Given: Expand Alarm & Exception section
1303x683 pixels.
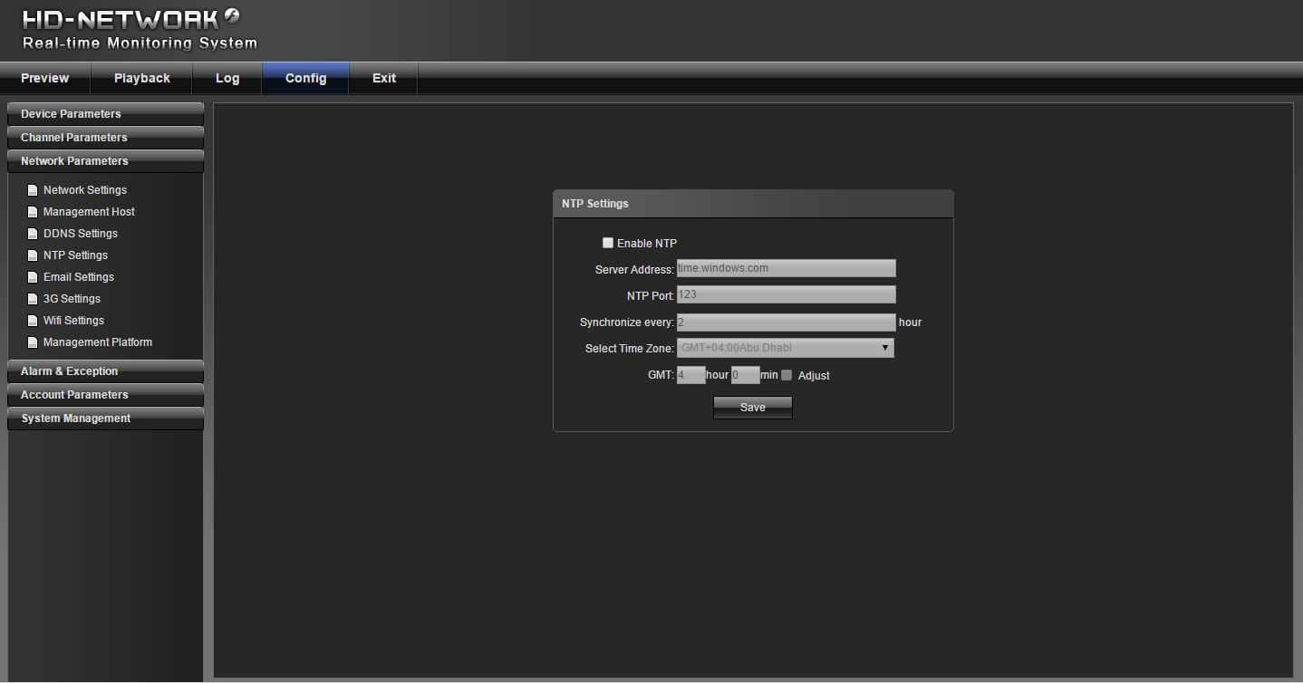Looking at the screenshot, I should 105,371.
